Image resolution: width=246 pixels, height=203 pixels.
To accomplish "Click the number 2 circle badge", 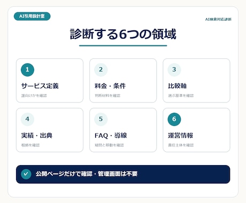I will point(101,70).
